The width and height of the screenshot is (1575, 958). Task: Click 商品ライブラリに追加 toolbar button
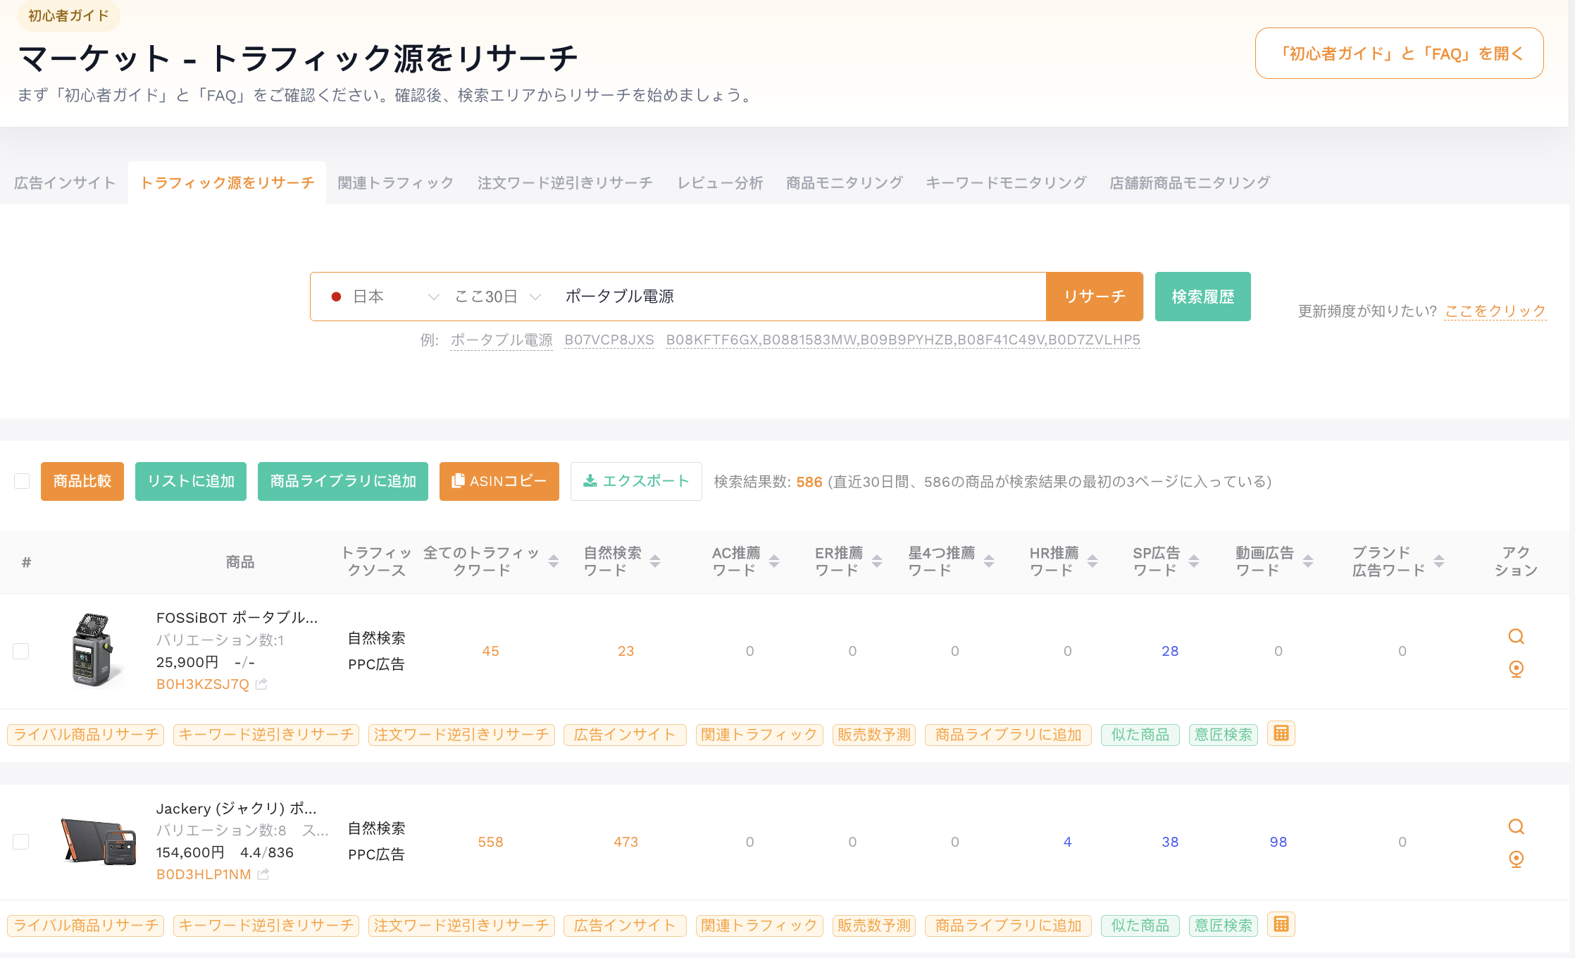(343, 481)
